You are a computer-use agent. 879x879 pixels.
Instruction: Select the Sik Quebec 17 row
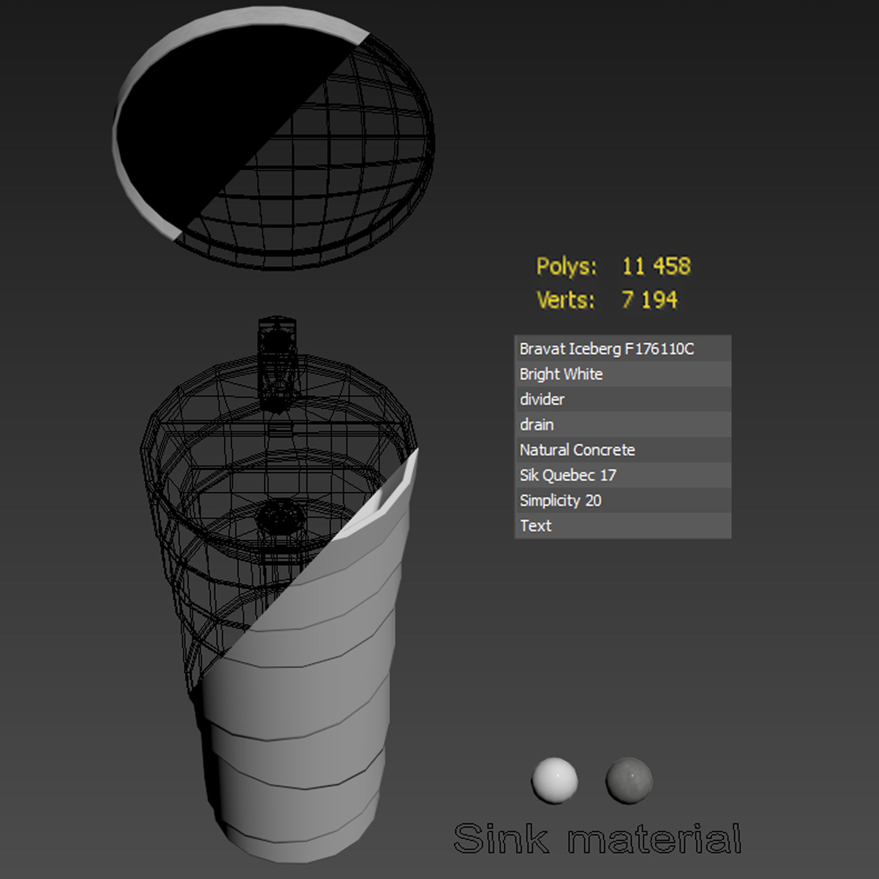[623, 475]
